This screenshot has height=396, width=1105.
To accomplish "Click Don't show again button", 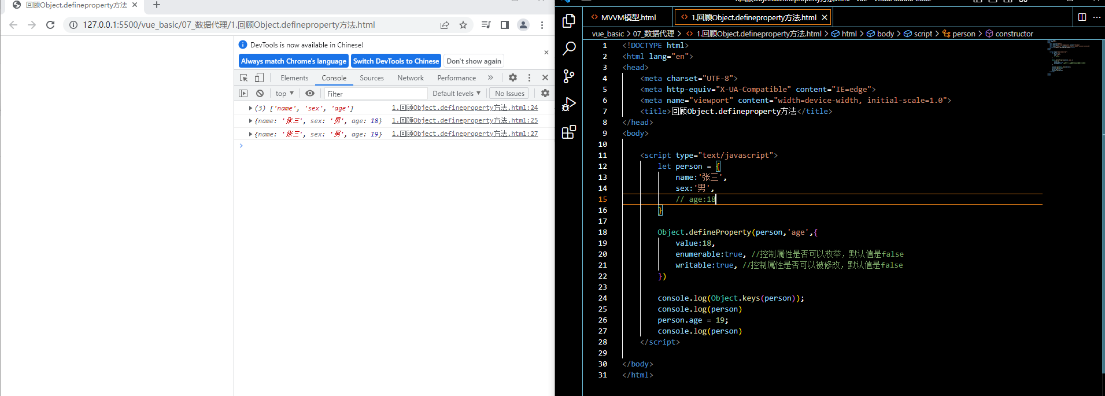I will click(474, 61).
